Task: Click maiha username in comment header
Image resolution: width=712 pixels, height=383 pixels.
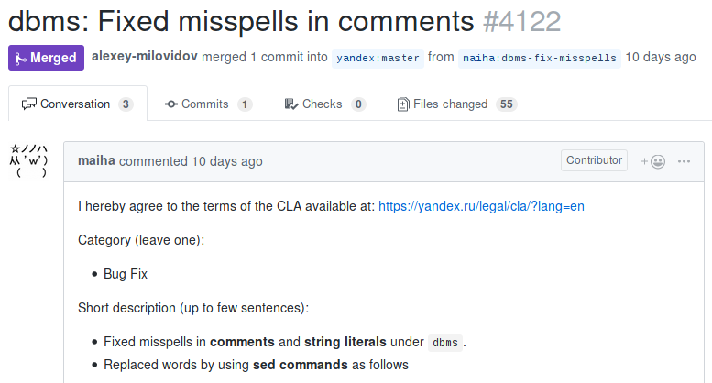Action: (96, 161)
